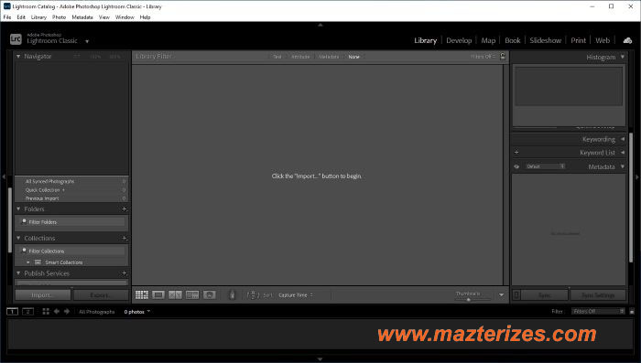641x363 pixels.
Task: Open the Library Filter Filters Off menu
Action: coord(483,57)
